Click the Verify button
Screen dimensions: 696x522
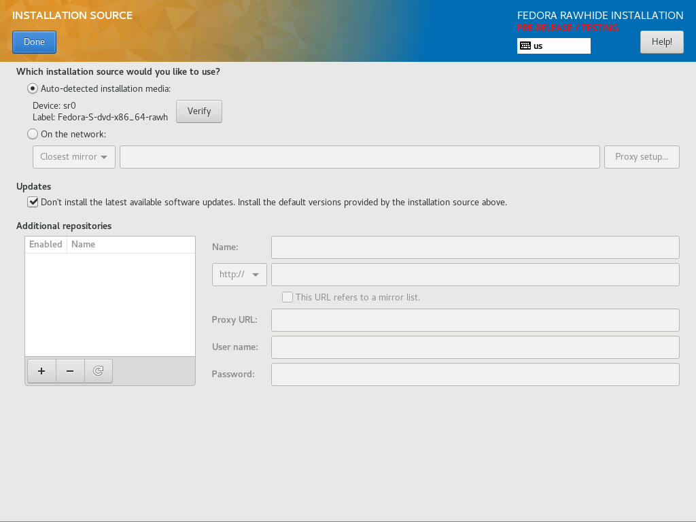[x=199, y=111]
